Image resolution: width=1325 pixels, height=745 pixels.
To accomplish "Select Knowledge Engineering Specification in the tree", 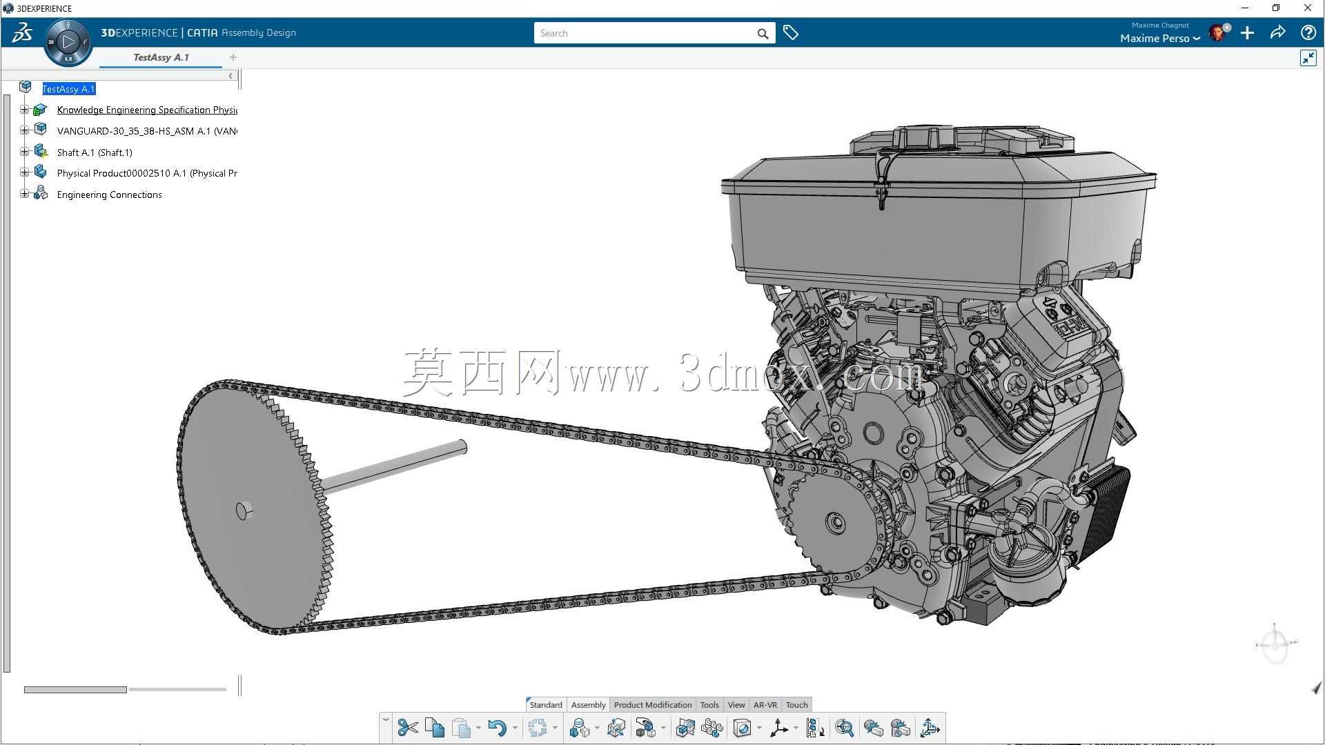I will [x=147, y=110].
